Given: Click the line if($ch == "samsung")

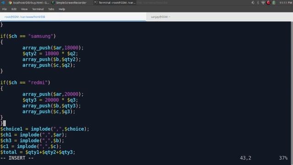Looking at the screenshot, I should [x=28, y=36].
